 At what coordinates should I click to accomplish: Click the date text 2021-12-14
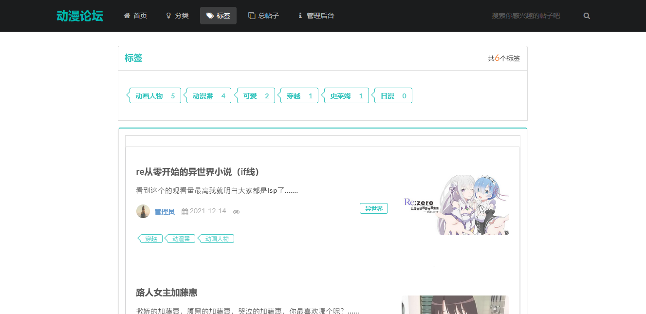(208, 211)
